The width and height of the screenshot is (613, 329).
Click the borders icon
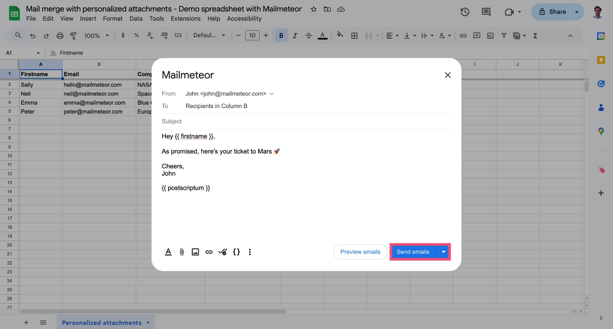click(x=354, y=36)
